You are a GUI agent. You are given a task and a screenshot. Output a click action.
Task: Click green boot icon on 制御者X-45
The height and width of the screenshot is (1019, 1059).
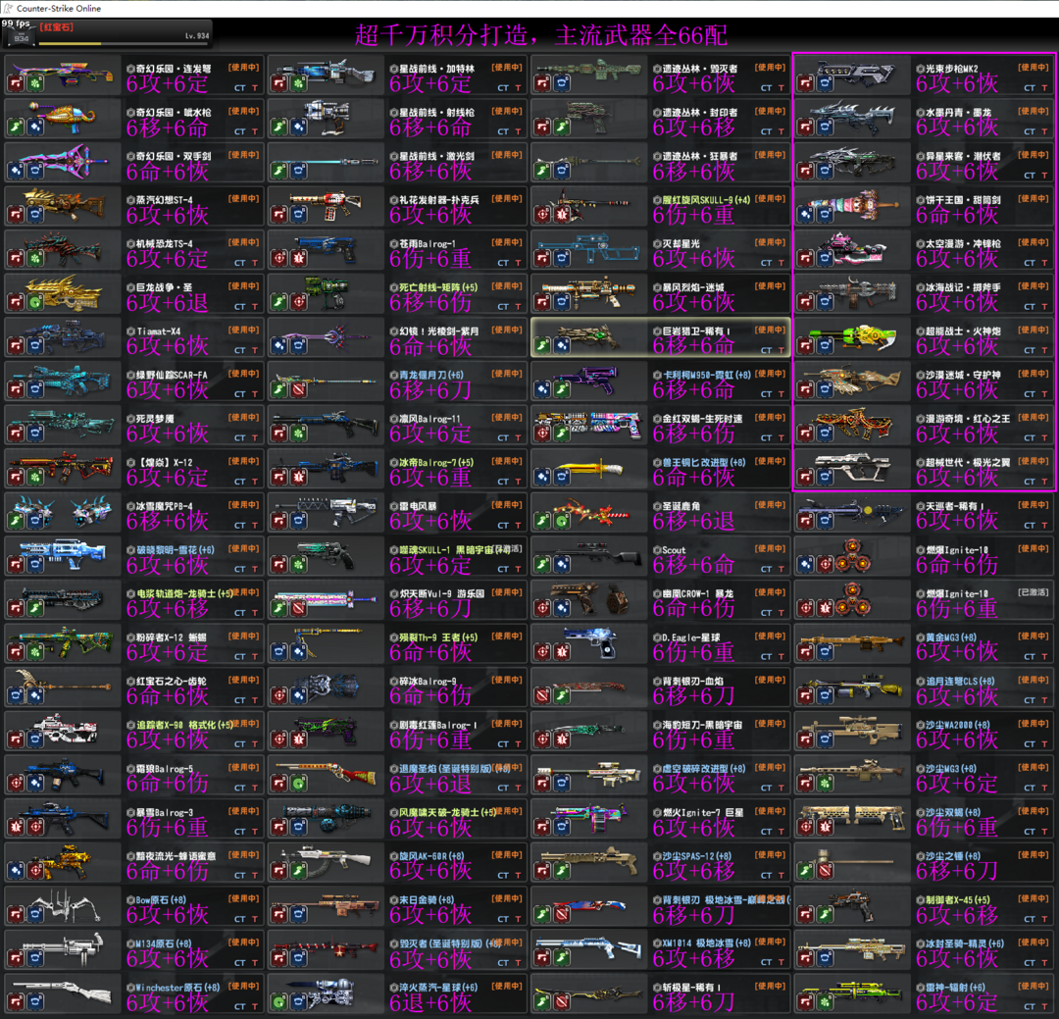coord(826,914)
